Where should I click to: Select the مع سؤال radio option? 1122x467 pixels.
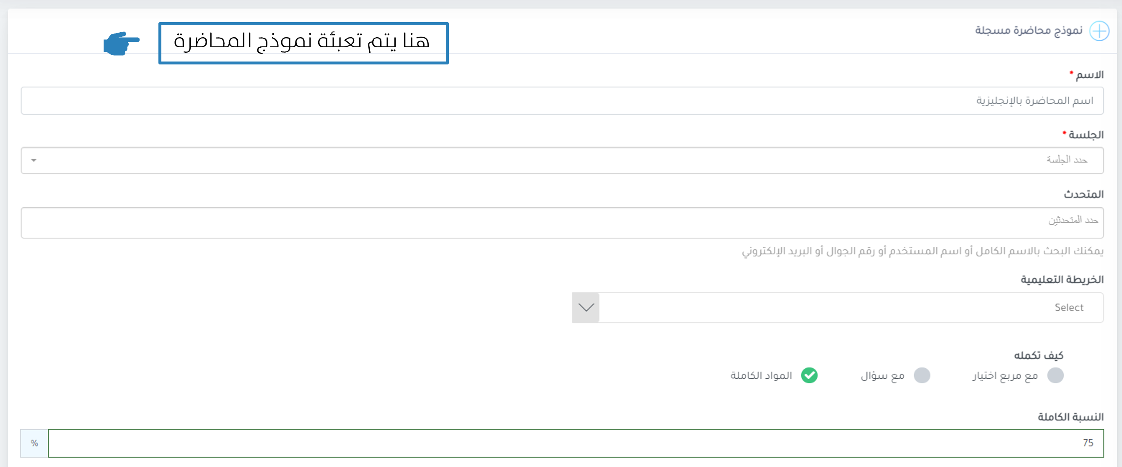[x=922, y=375]
